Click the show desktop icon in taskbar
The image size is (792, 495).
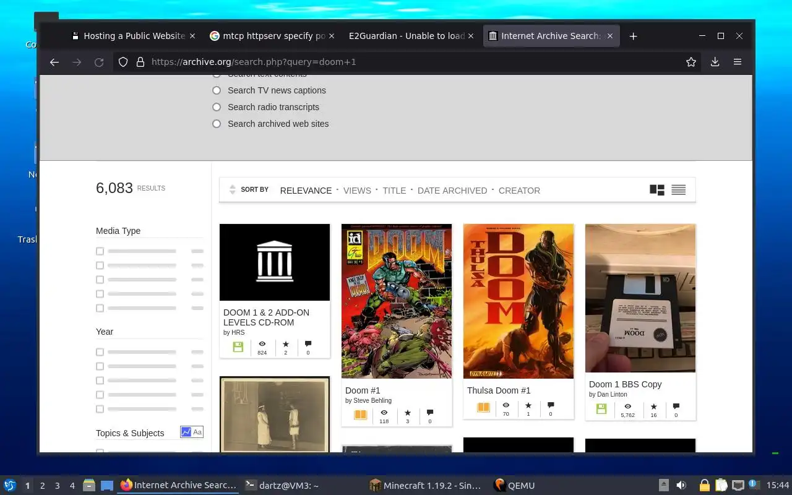coord(106,485)
